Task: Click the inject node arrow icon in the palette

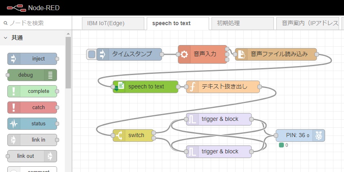Action: (x=13, y=59)
